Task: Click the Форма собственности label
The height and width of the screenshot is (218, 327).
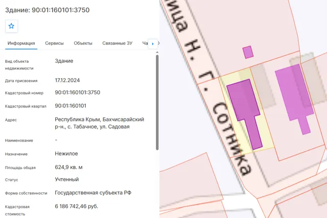Action: pyautogui.click(x=26, y=193)
